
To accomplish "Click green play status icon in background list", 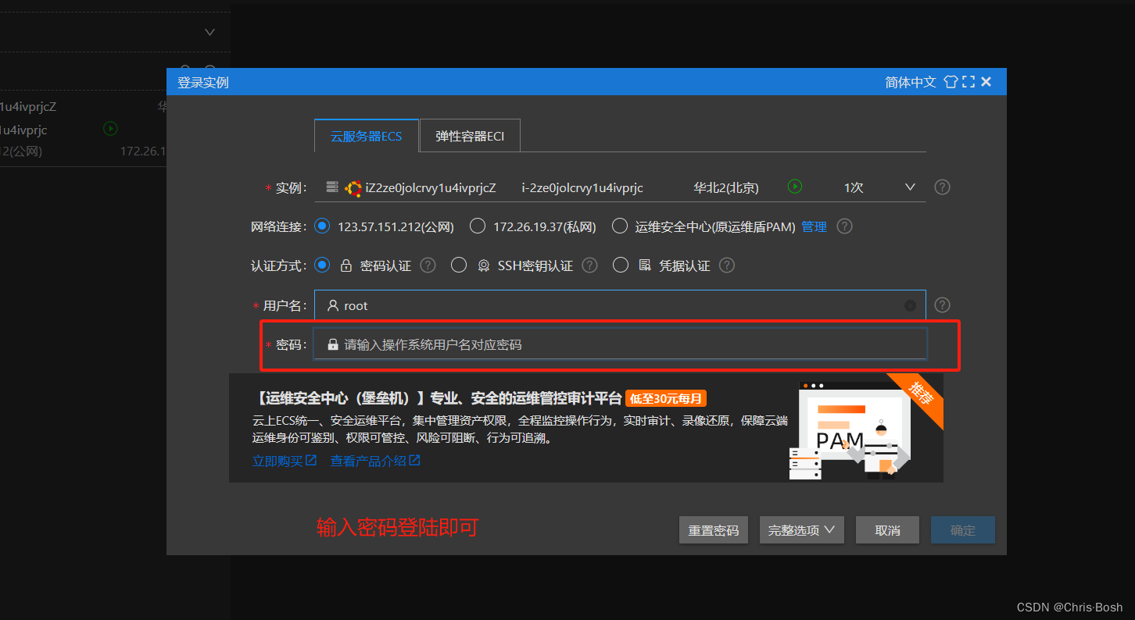I will [110, 128].
